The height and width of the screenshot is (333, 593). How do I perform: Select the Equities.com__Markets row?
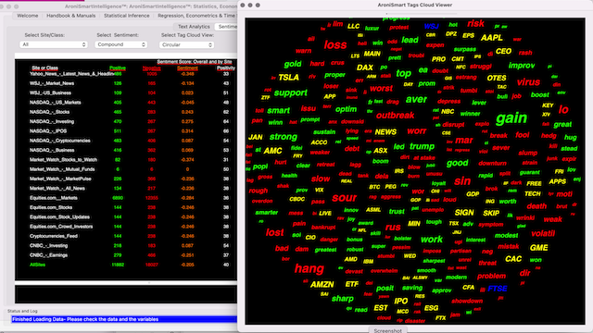[126, 198]
